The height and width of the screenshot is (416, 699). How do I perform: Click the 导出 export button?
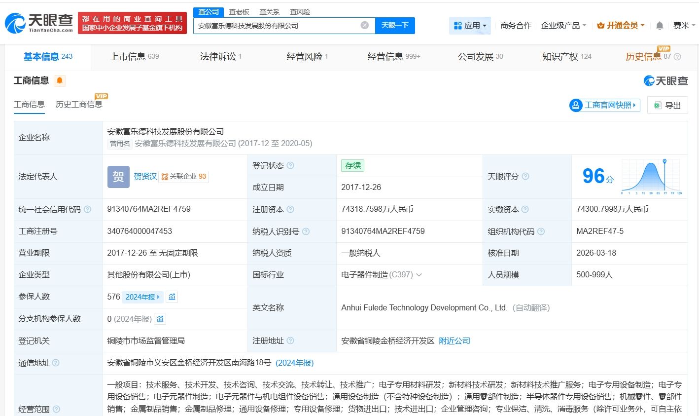[667, 105]
